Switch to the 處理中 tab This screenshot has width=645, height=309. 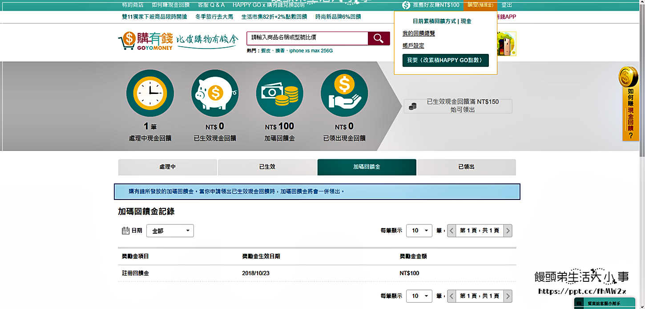point(167,167)
